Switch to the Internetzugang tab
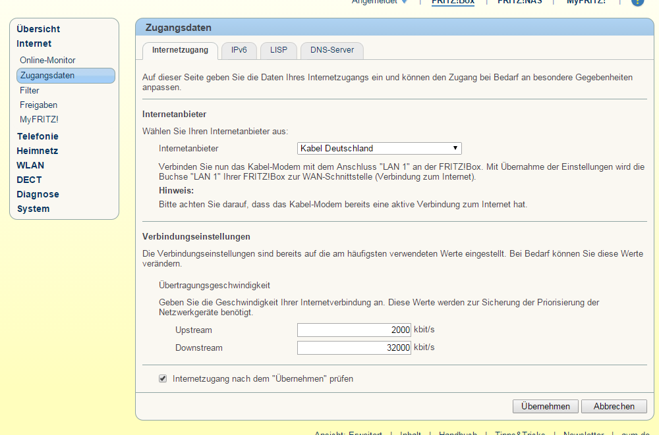 point(181,51)
